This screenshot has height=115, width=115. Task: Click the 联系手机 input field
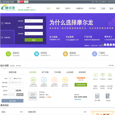(x=16, y=87)
